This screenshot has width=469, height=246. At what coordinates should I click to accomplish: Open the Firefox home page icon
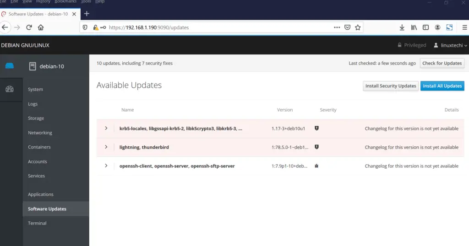(41, 27)
